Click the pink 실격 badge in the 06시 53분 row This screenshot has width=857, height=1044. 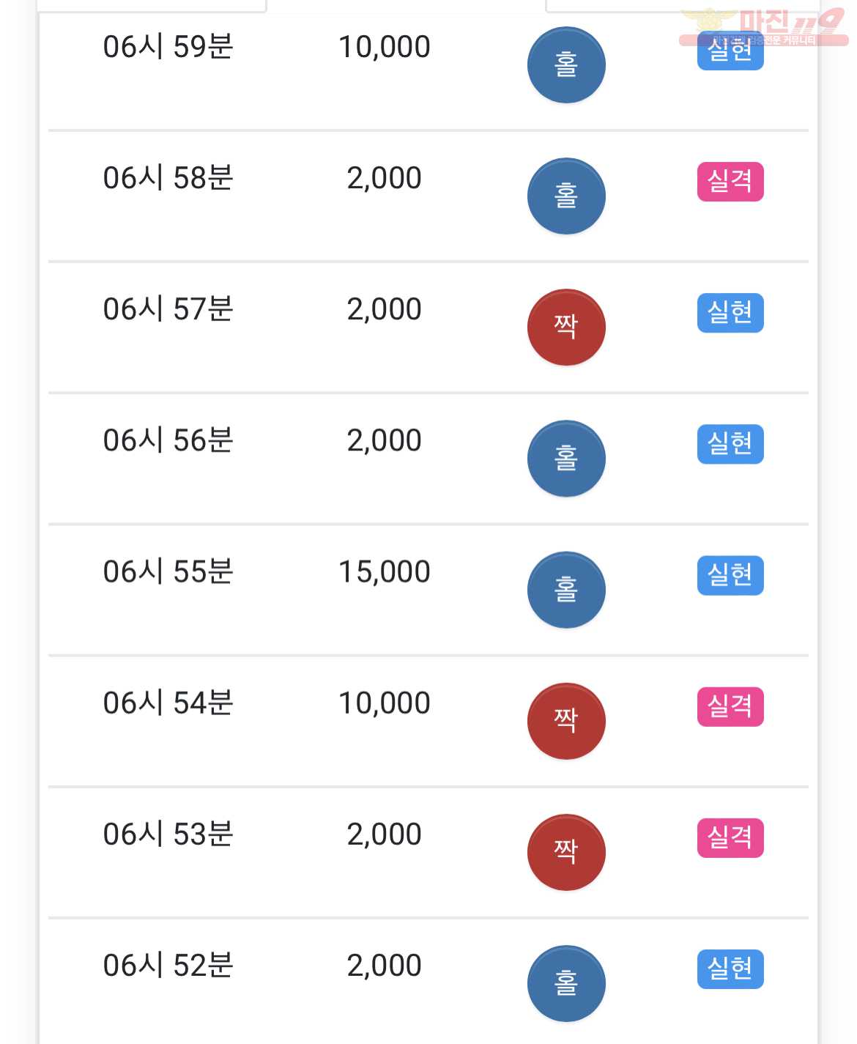tap(730, 837)
